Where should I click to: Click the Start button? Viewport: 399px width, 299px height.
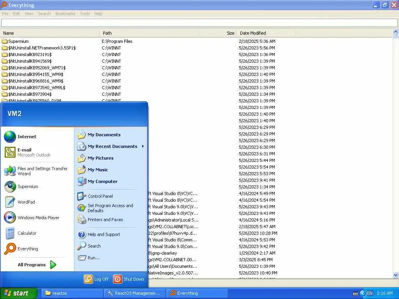pyautogui.click(x=19, y=293)
